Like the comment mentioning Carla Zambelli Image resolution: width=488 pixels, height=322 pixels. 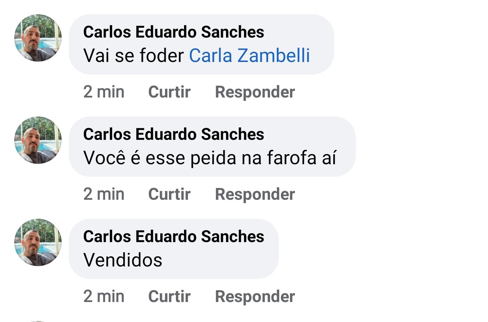(x=169, y=92)
